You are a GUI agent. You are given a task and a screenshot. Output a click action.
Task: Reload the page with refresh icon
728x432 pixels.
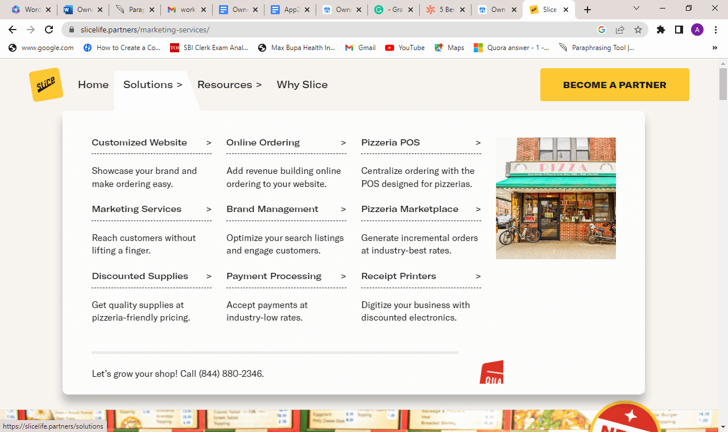click(x=49, y=30)
